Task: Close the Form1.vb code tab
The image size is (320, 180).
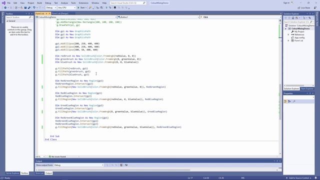Action: [49, 13]
